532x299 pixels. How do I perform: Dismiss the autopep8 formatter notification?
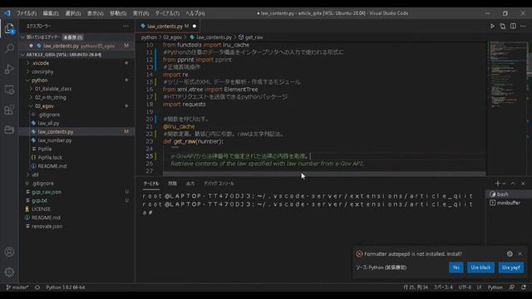520,254
